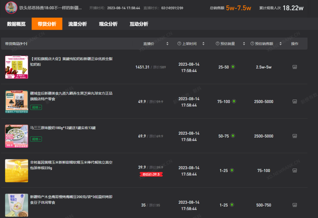Expand 规格 for 马三三原味酸奶
The image size is (318, 218).
pyautogui.click(x=36, y=139)
